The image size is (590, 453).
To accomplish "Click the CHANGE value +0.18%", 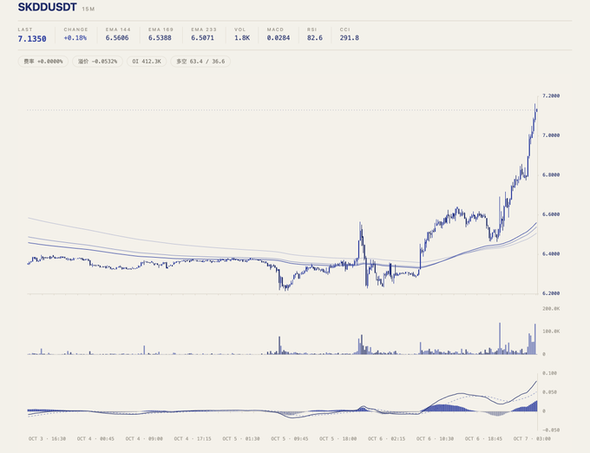I will coord(75,38).
